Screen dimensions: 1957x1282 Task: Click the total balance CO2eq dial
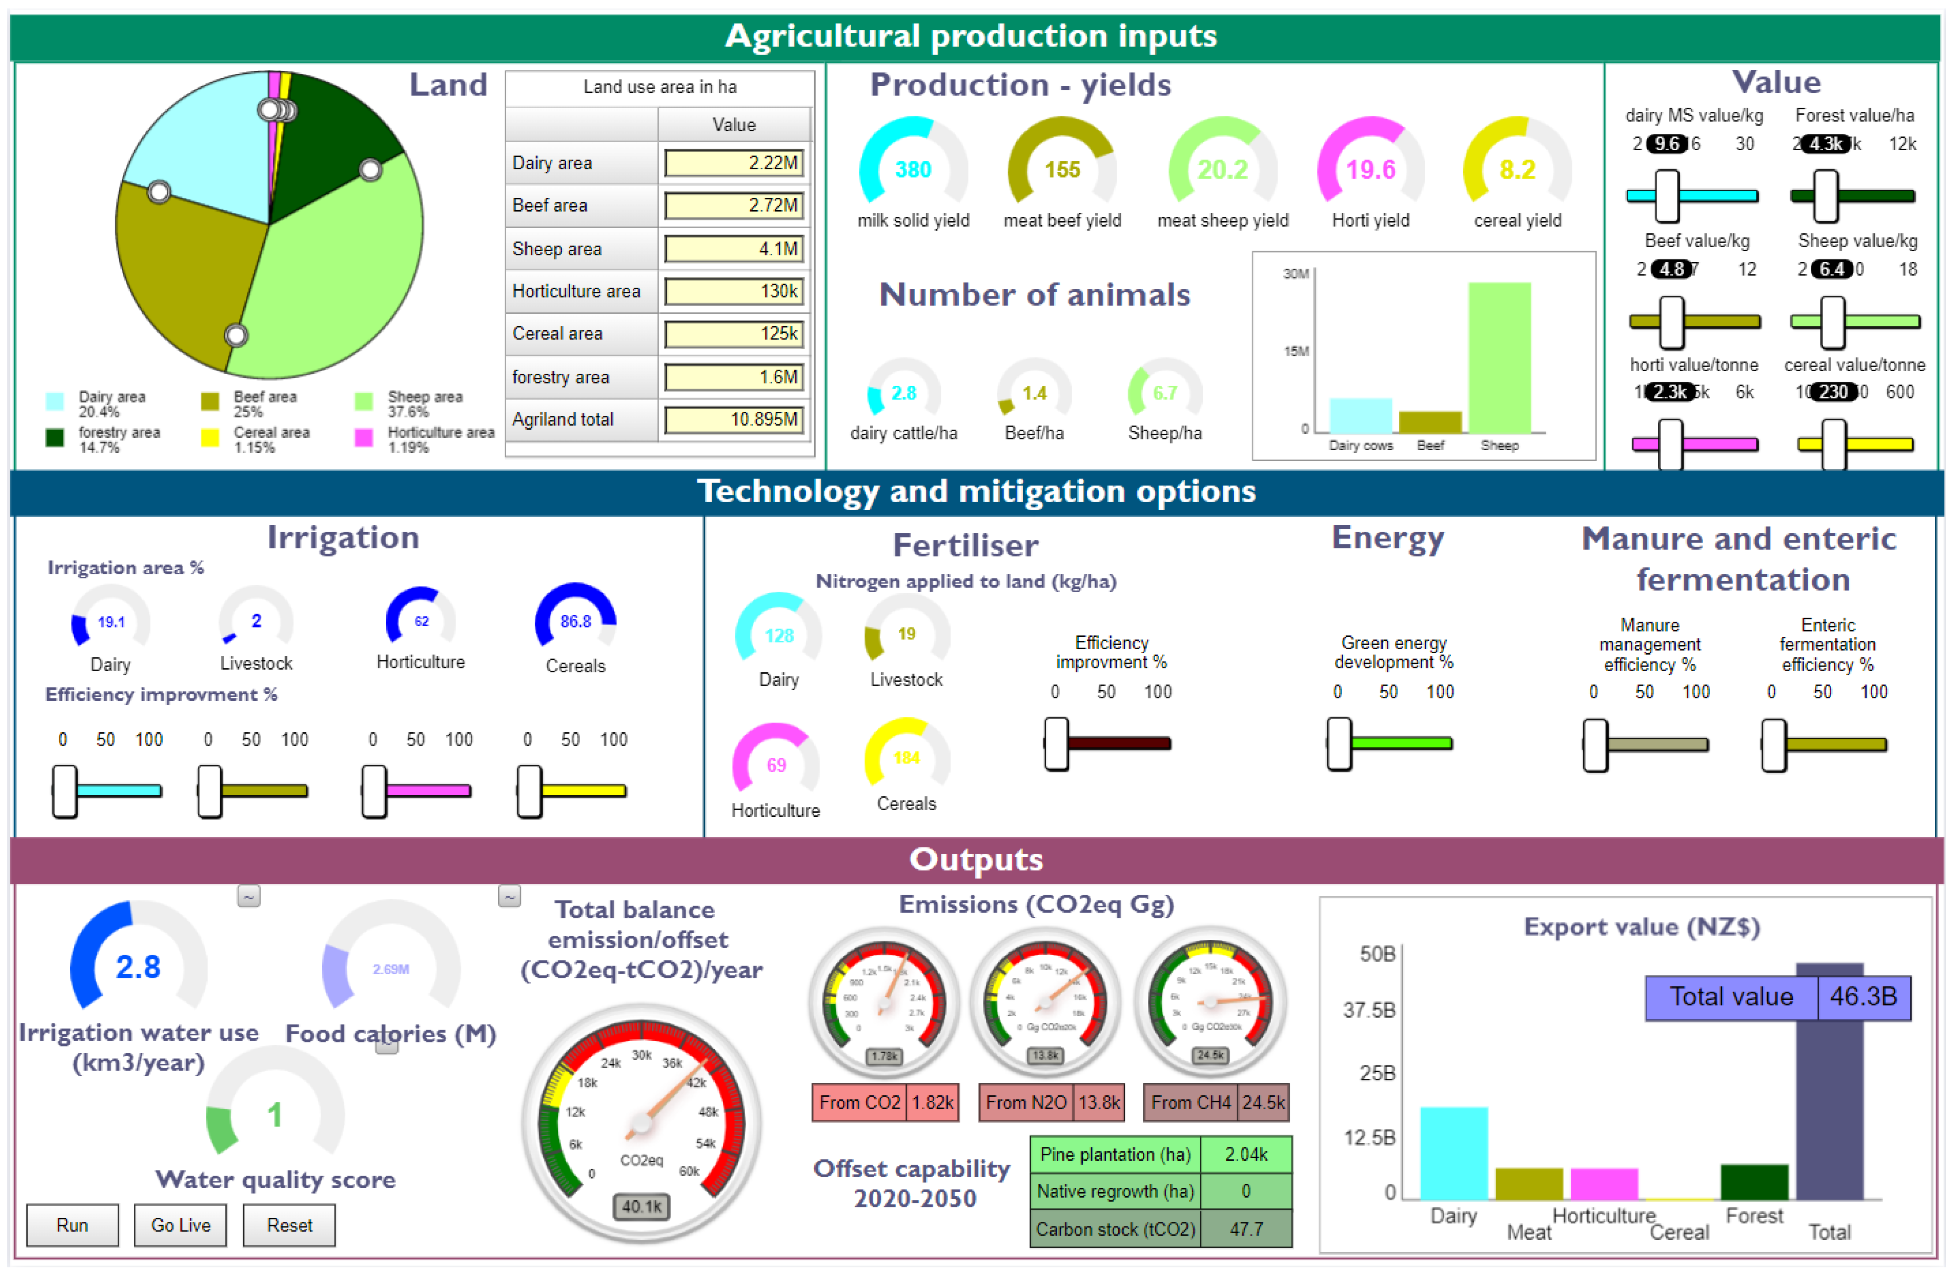tap(641, 1122)
